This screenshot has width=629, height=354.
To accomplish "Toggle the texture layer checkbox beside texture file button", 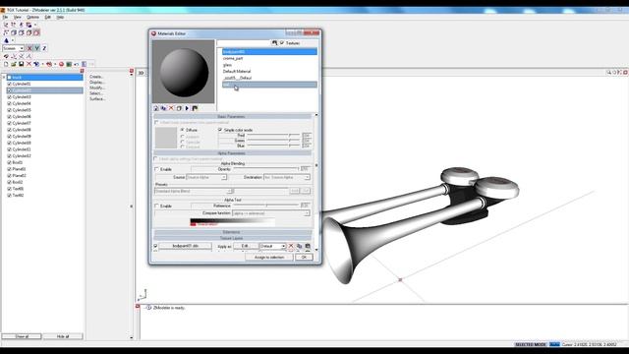I will 155,246.
